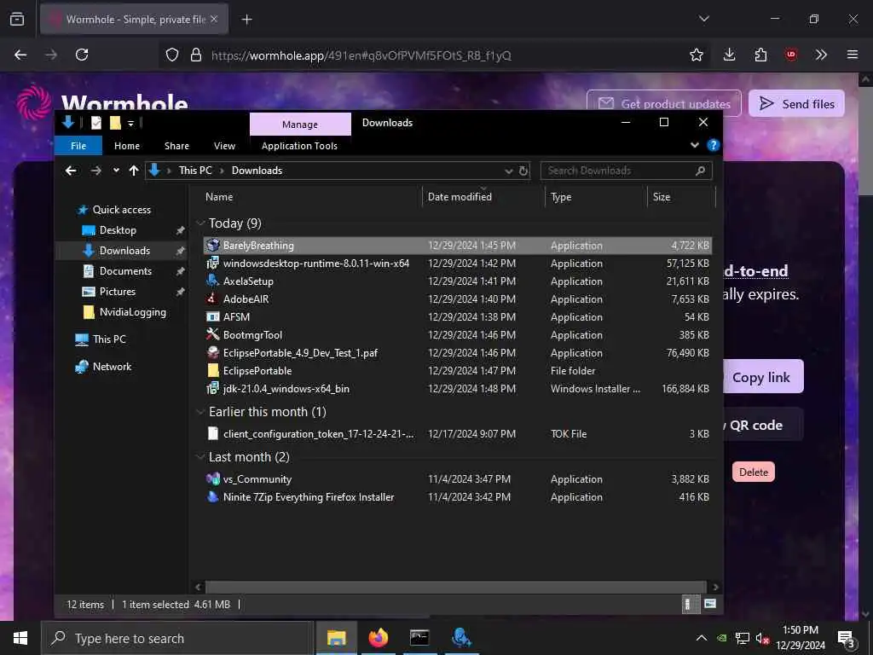Screen dimensions: 873x655
Task: Click the QR code button
Action: click(x=763, y=425)
